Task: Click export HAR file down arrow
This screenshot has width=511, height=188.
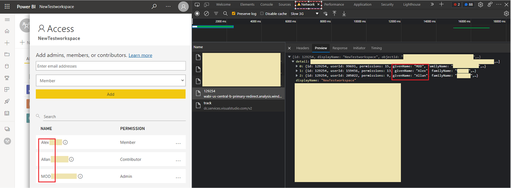Action: point(344,13)
